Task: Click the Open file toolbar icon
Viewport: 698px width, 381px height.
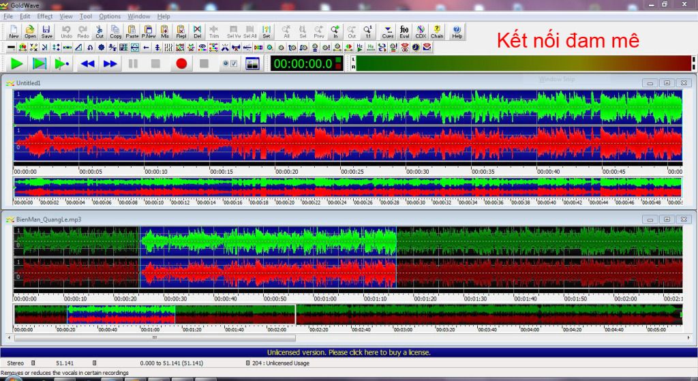Action: point(30,31)
